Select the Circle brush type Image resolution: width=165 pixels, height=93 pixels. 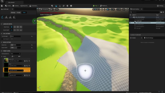(x=12, y=27)
